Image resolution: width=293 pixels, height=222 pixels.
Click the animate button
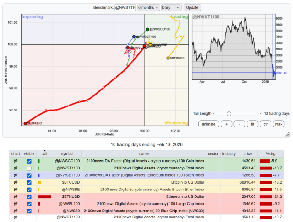click(208, 124)
